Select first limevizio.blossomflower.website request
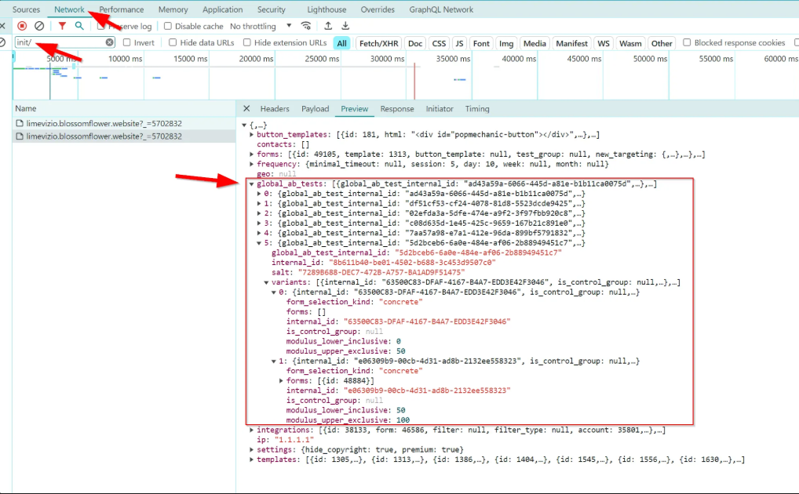The image size is (799, 494). pos(124,123)
